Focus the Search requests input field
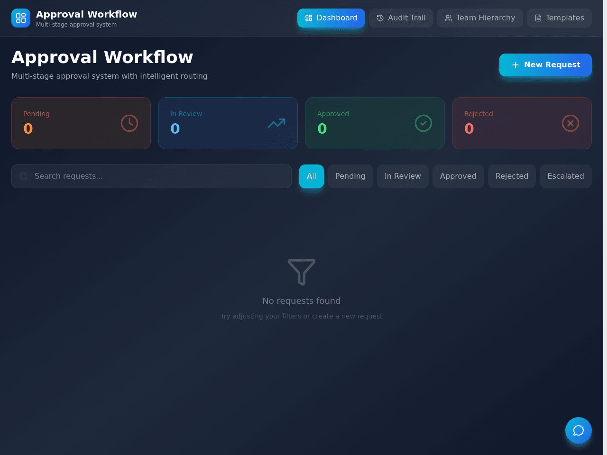The image size is (607, 455). [151, 176]
